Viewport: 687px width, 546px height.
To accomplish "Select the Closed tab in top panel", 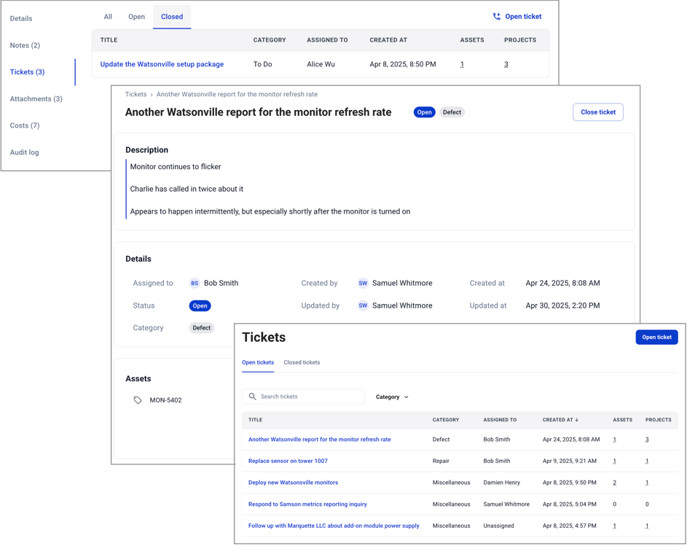I will 172,17.
